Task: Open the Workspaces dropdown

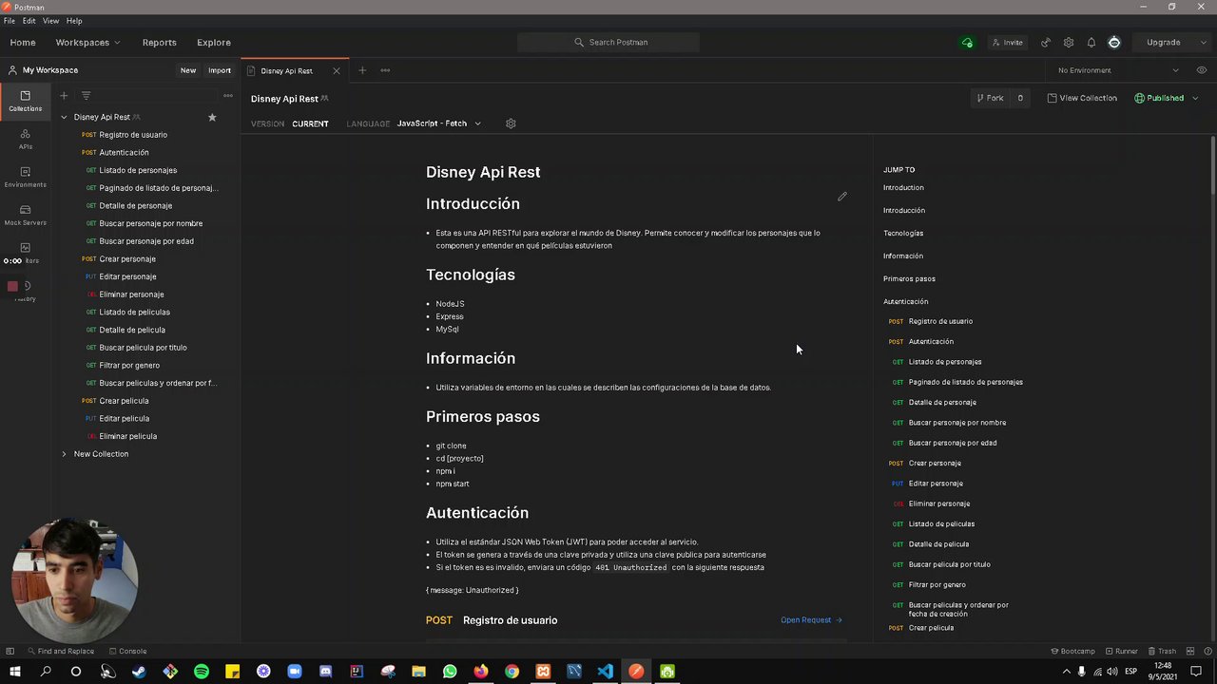Action: [87, 43]
